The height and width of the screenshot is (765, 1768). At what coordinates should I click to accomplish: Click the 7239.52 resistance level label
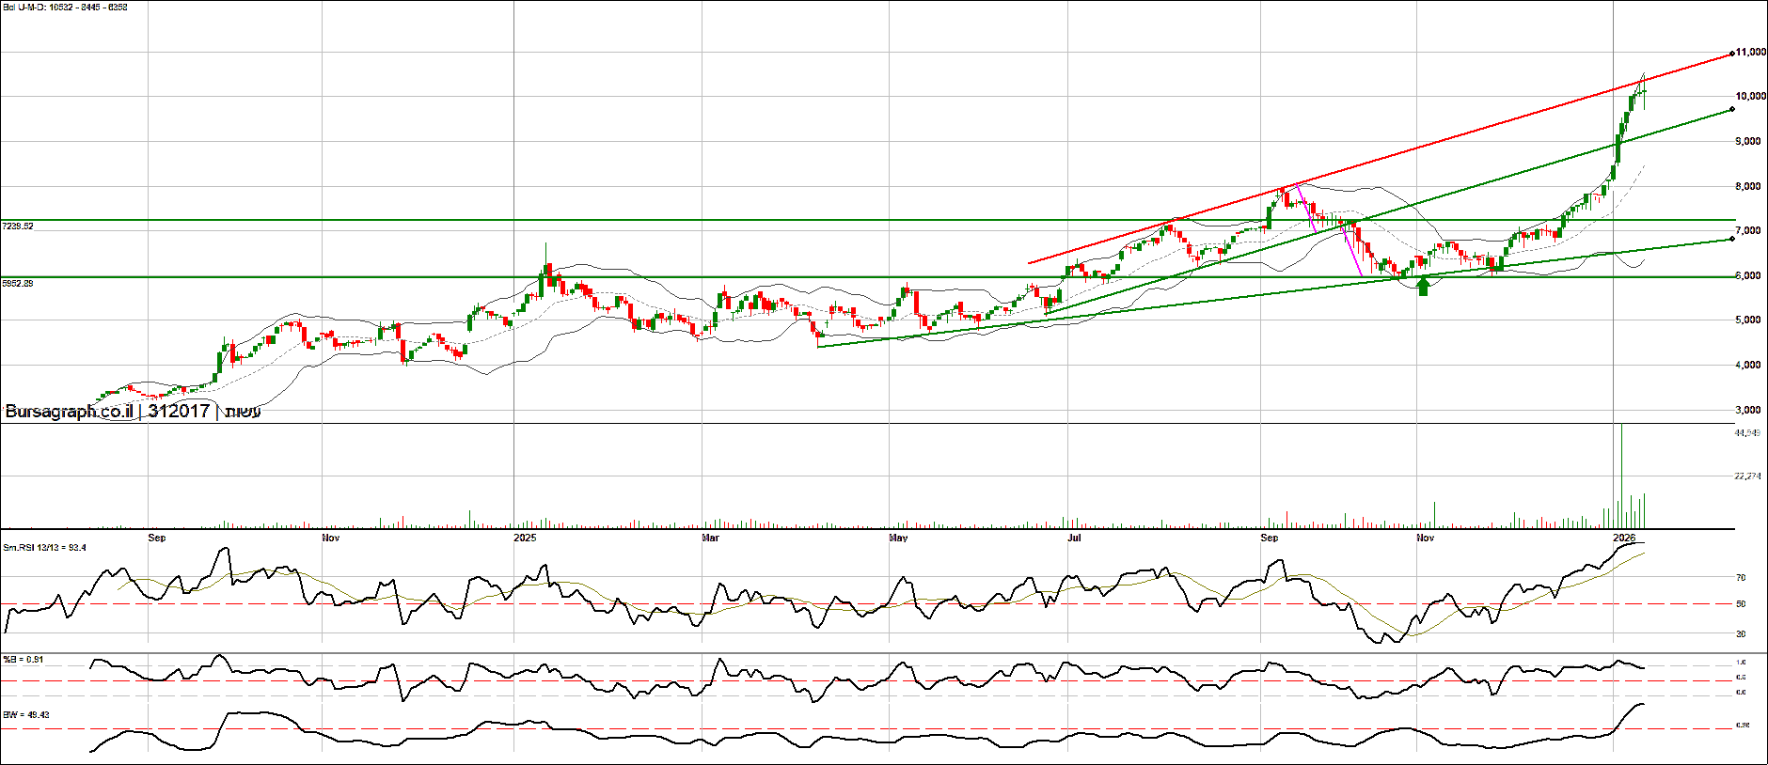(x=18, y=226)
